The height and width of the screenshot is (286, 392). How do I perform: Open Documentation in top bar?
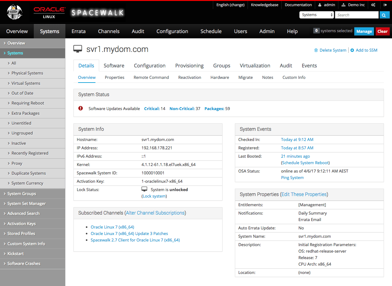[x=298, y=5]
